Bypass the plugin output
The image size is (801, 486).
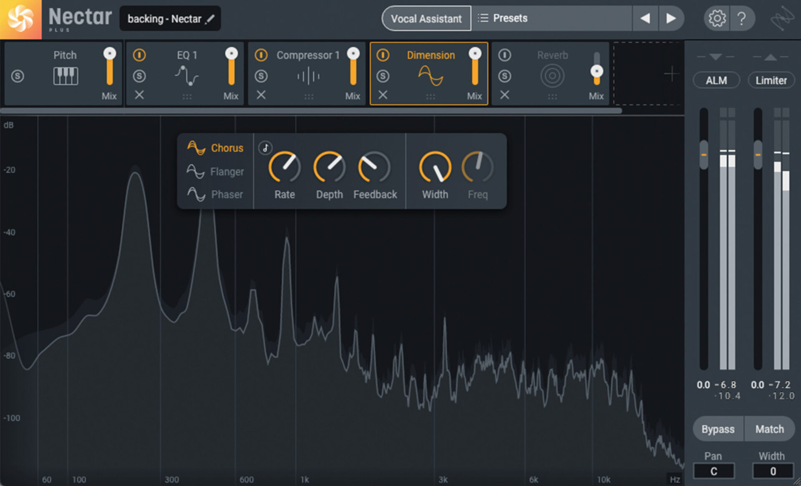718,429
